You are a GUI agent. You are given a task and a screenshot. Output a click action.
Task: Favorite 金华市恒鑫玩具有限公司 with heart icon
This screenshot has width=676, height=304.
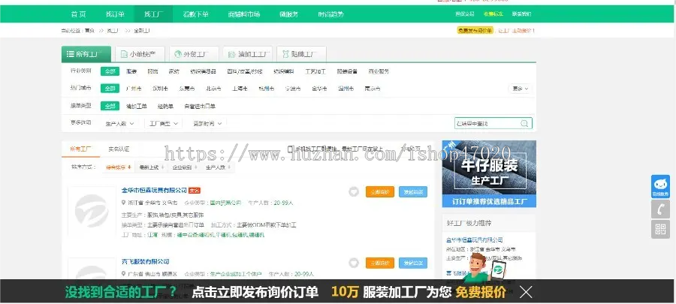click(354, 192)
